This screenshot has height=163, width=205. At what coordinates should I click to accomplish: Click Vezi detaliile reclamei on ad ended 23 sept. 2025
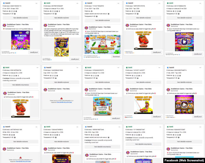(20, 18)
